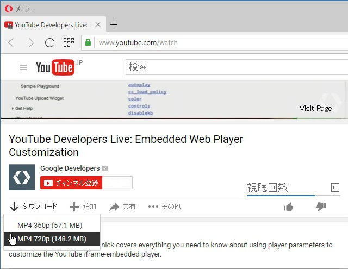
Task: Click the 検索 search box
Action: click(x=237, y=67)
